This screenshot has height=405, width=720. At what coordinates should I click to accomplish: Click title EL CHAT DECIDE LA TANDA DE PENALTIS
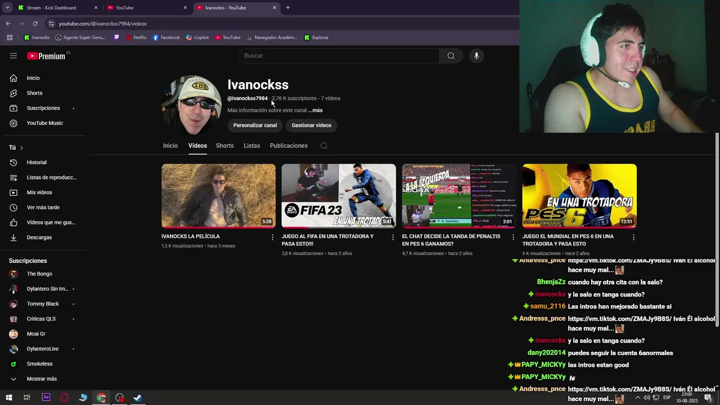pos(451,240)
